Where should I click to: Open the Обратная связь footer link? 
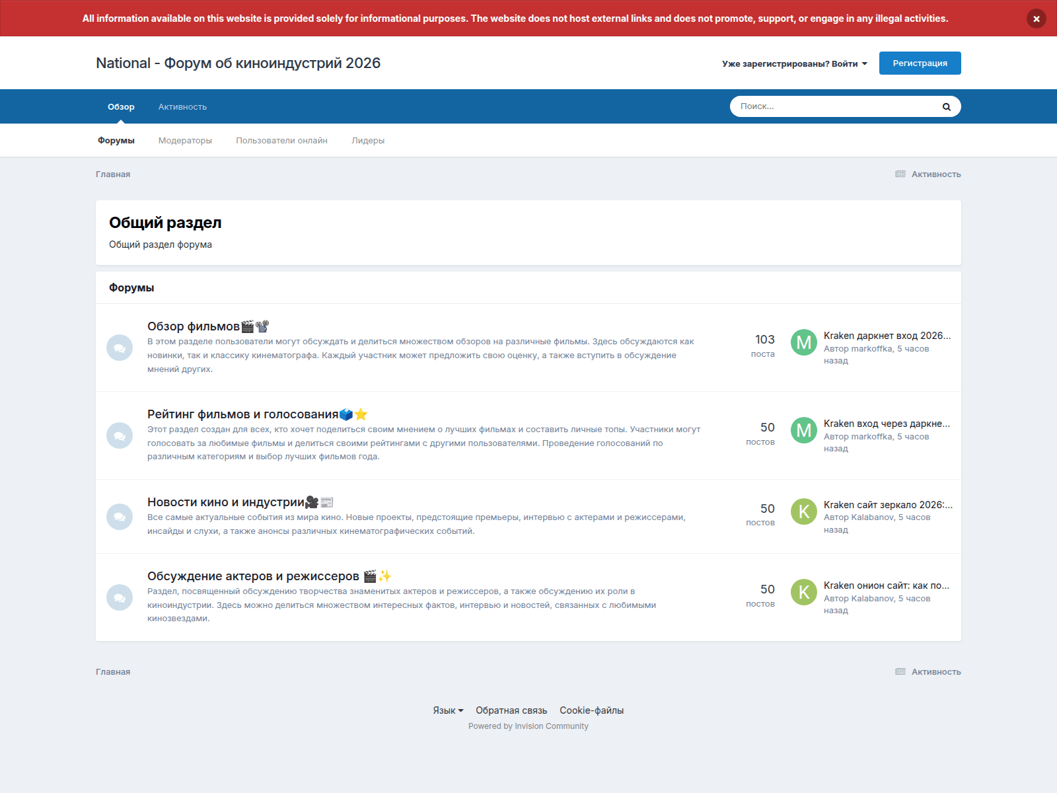point(511,710)
